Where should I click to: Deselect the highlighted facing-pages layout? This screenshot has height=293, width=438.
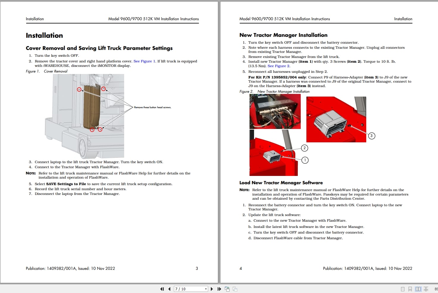(418, 289)
